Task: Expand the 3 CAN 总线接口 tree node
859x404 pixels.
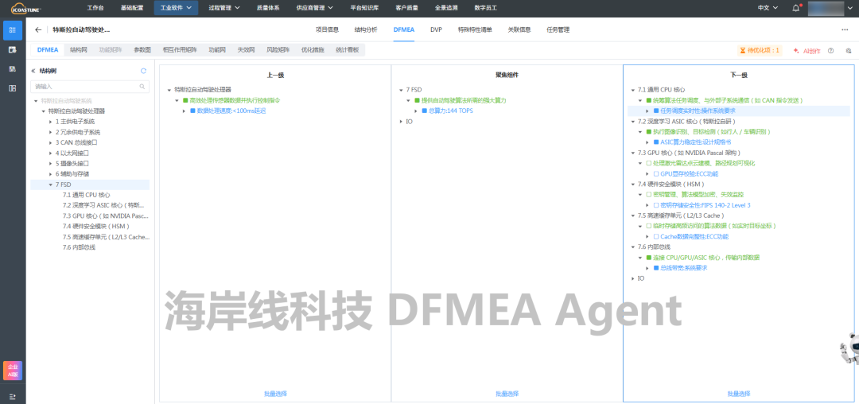Action: (x=50, y=142)
